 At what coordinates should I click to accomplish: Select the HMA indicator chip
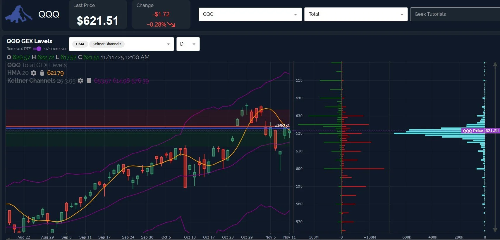[80, 44]
